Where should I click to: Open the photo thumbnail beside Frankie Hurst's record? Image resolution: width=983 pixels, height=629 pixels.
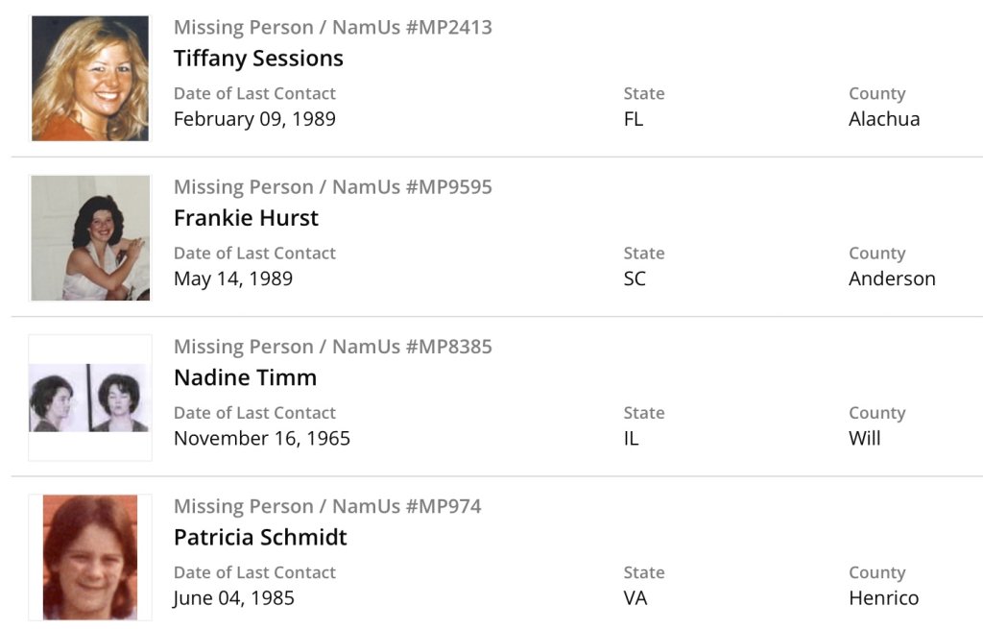pos(90,238)
